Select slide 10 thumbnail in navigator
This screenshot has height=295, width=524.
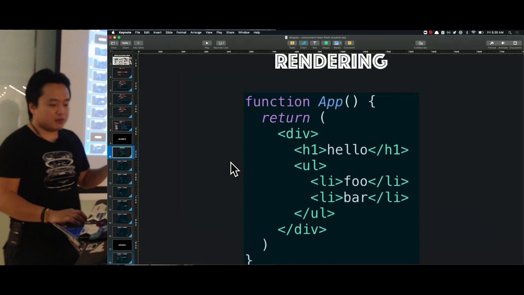coord(122,152)
